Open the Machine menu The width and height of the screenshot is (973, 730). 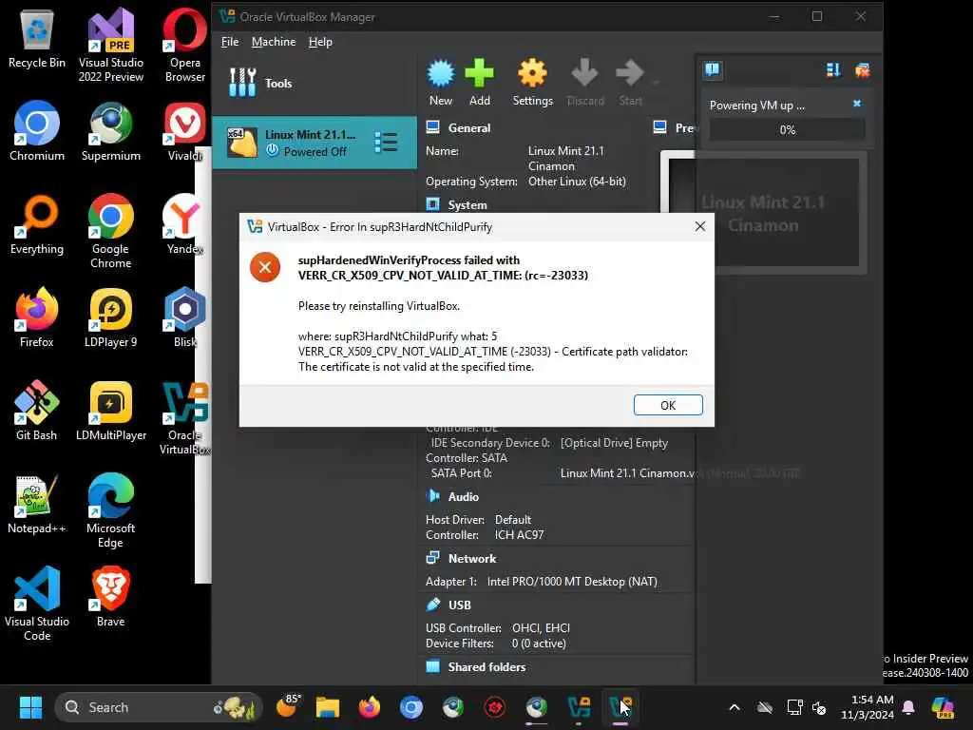pyautogui.click(x=274, y=42)
